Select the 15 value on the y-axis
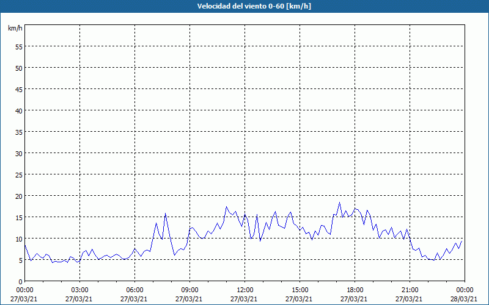Image resolution: width=489 pixels, height=305 pixels. pos(19,217)
